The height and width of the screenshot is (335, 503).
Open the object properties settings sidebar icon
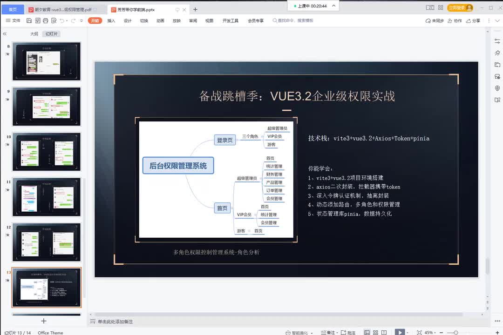[497, 41]
